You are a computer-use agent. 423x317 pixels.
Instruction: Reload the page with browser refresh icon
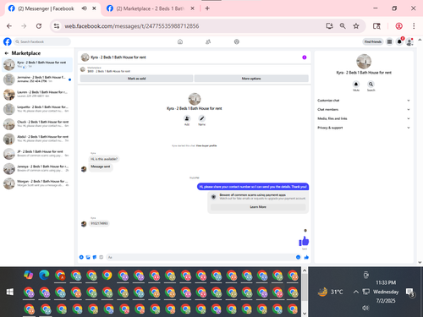tap(39, 26)
